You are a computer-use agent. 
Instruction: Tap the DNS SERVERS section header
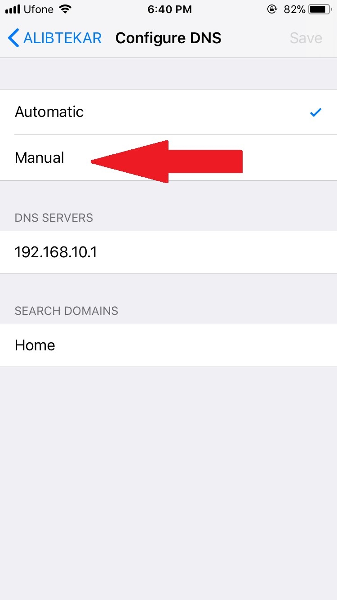[54, 218]
